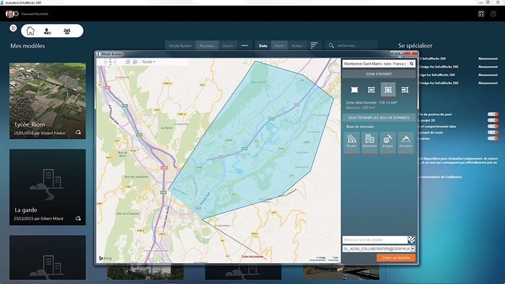
Task: Click the 'Zone sélectionnée: 158,14 km²' text
Action: [x=371, y=102]
